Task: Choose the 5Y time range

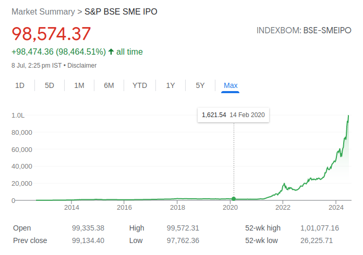Action: (200, 85)
